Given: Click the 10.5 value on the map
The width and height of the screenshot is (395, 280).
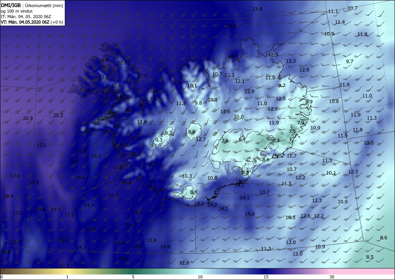Looking at the screenshot, I should [290, 217].
